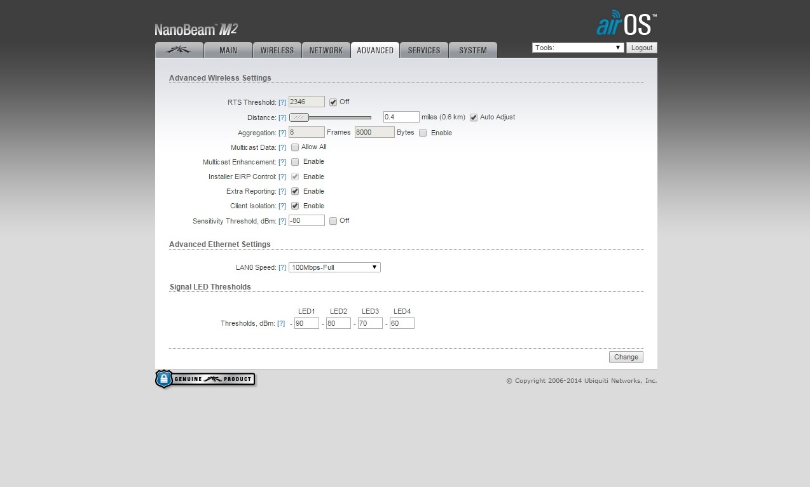Switch to the WIRELESS tab
This screenshot has width=810, height=487.
point(277,50)
